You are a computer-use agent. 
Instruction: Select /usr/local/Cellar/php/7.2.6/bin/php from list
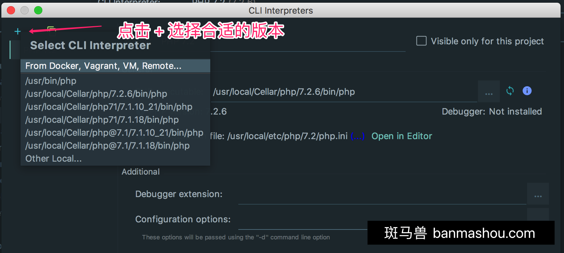[115, 94]
